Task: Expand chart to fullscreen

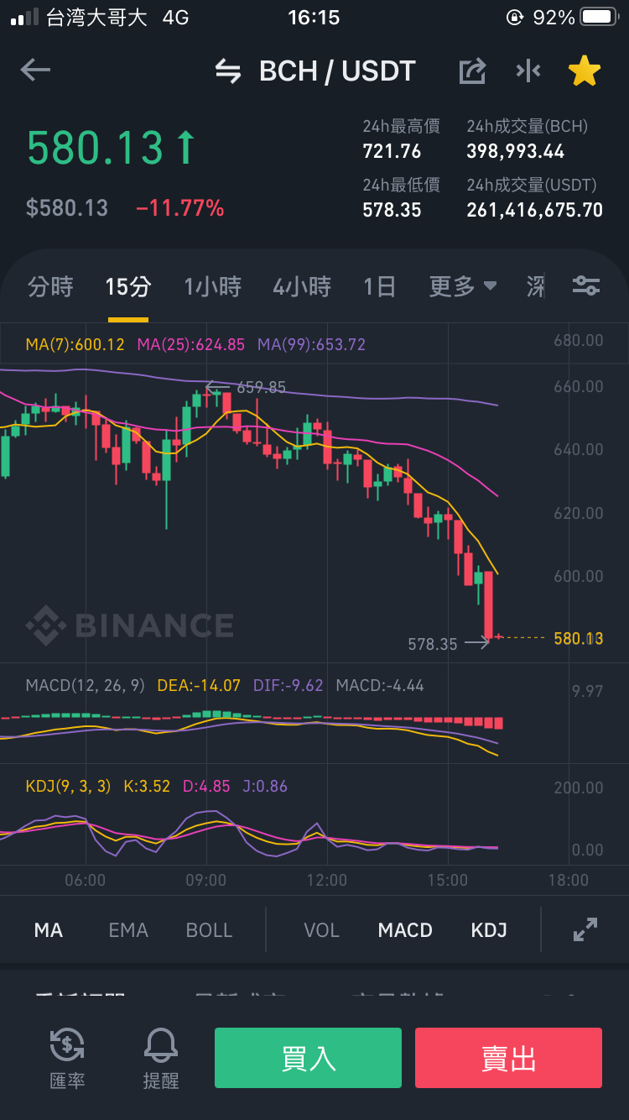Action: click(x=585, y=929)
